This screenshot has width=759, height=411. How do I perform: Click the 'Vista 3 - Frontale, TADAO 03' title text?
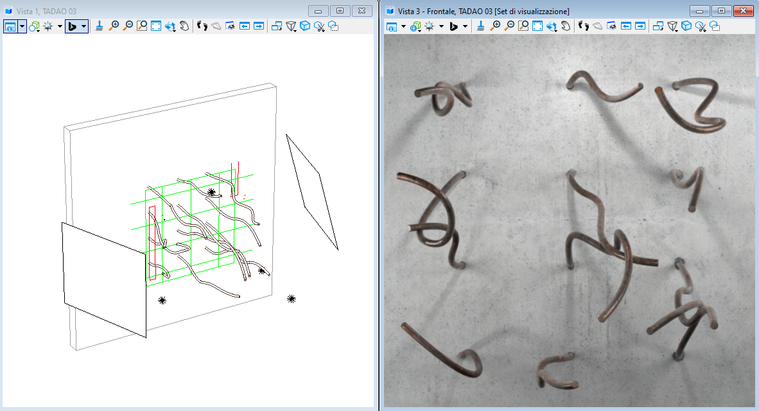[x=445, y=11]
